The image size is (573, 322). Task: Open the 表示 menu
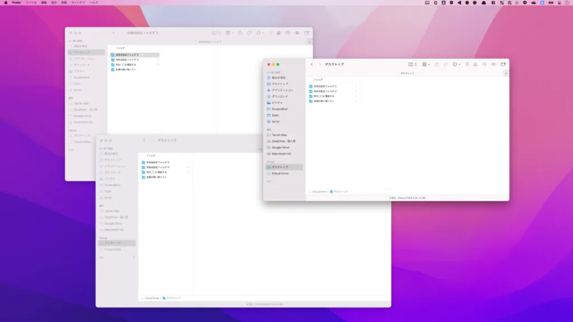(54, 3)
